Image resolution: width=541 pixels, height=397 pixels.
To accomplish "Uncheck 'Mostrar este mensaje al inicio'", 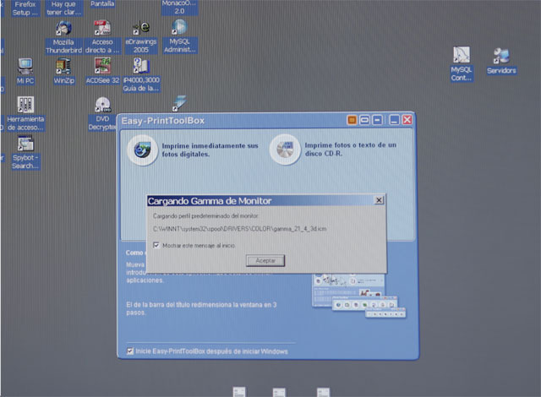I will [x=156, y=245].
